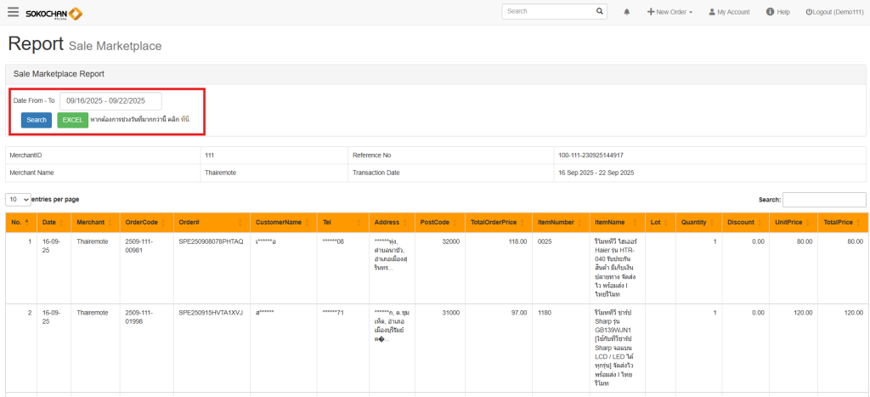Expand the New Order dropdown
The image size is (870, 397).
click(x=669, y=12)
